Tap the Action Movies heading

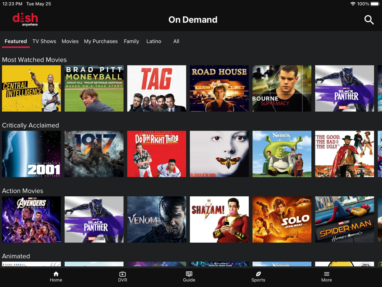click(x=23, y=191)
